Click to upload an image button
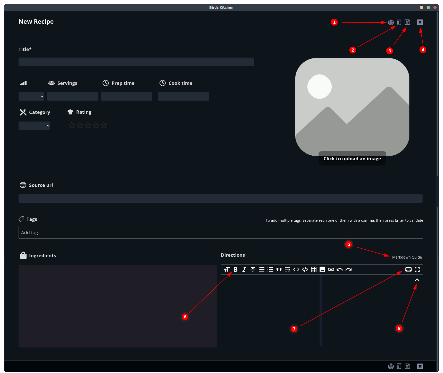This screenshot has width=443, height=373. [x=352, y=159]
